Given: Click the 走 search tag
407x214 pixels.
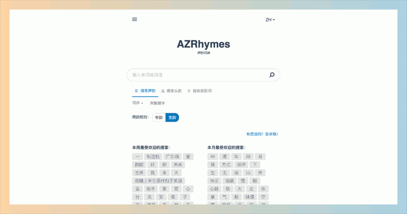Looking at the screenshot, I should pos(251,189).
